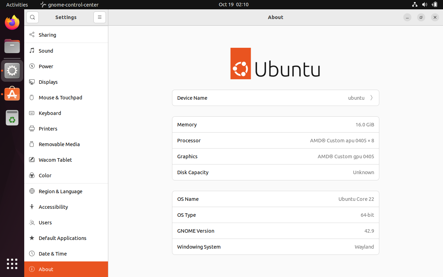The image size is (443, 277).
Task: Go to Power settings
Action: pos(66,66)
